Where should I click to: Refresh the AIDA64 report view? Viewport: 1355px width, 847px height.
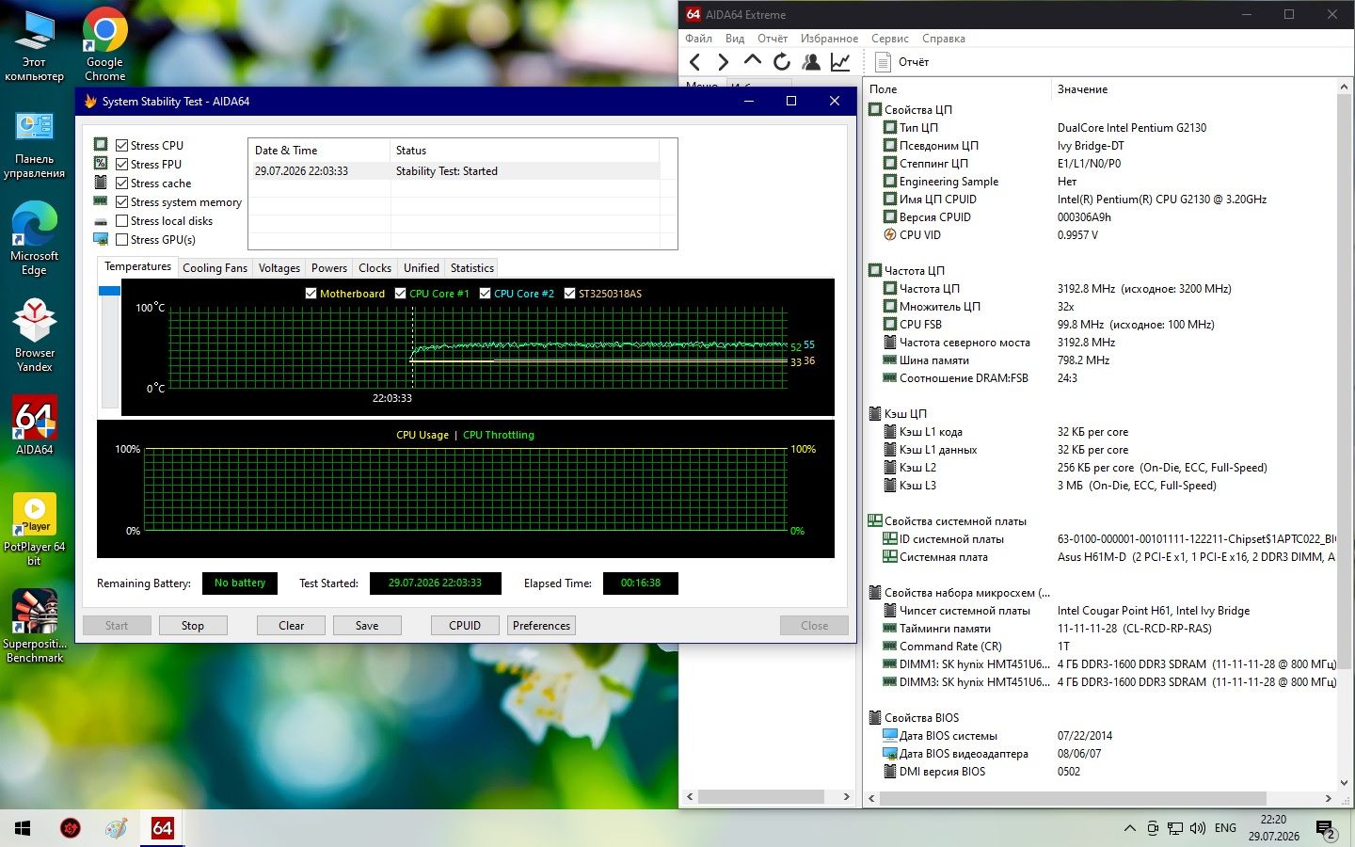781,62
